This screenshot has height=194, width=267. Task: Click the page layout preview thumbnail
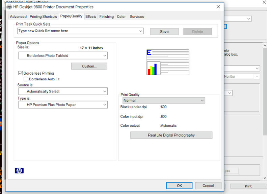point(168,62)
